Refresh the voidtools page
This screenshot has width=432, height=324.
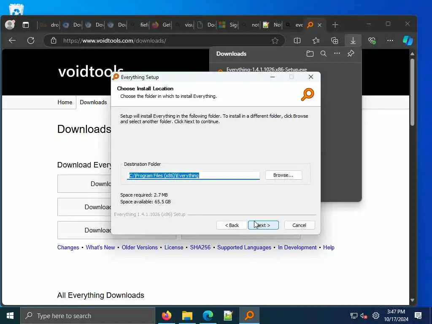[31, 40]
